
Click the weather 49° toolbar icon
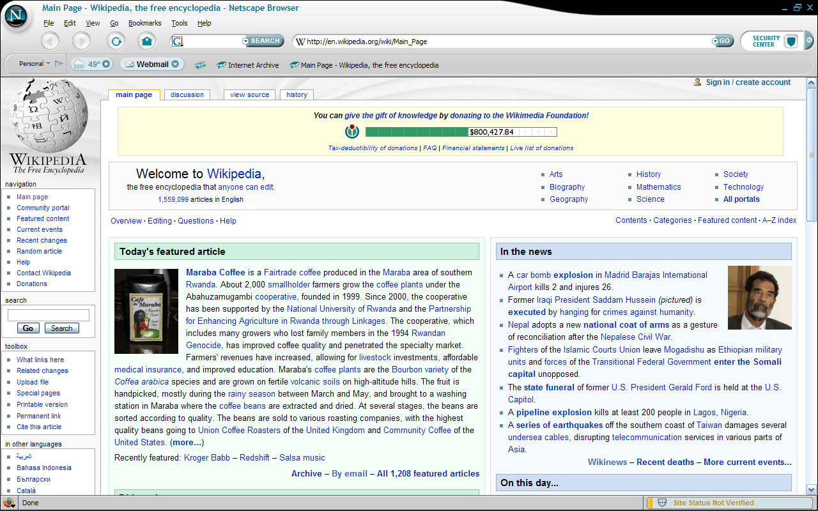[92, 64]
